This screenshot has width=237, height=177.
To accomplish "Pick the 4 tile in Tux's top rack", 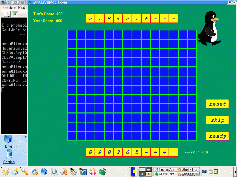I will 118,19.
